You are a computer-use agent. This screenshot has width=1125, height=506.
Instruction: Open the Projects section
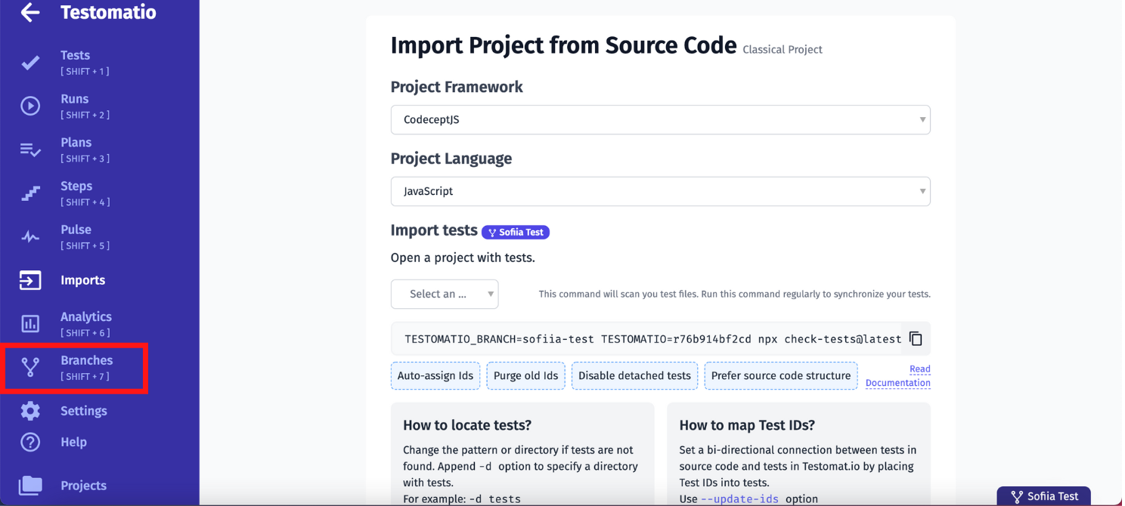click(x=30, y=485)
